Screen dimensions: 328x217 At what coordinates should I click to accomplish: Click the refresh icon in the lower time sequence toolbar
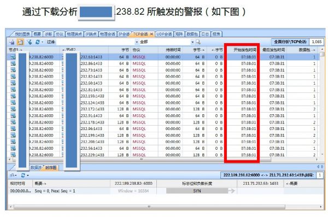[23, 175]
